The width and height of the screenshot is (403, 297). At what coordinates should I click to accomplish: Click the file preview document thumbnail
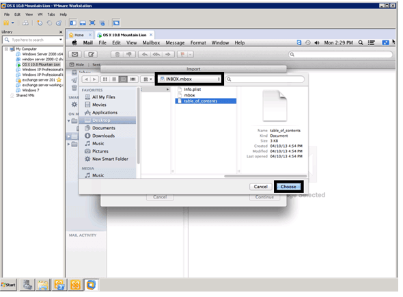pyautogui.click(x=275, y=105)
